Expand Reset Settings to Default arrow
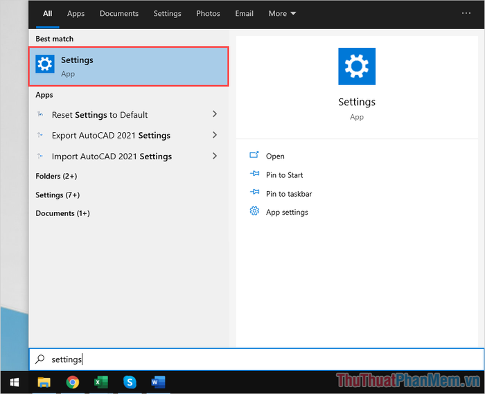This screenshot has width=485, height=394. click(214, 114)
